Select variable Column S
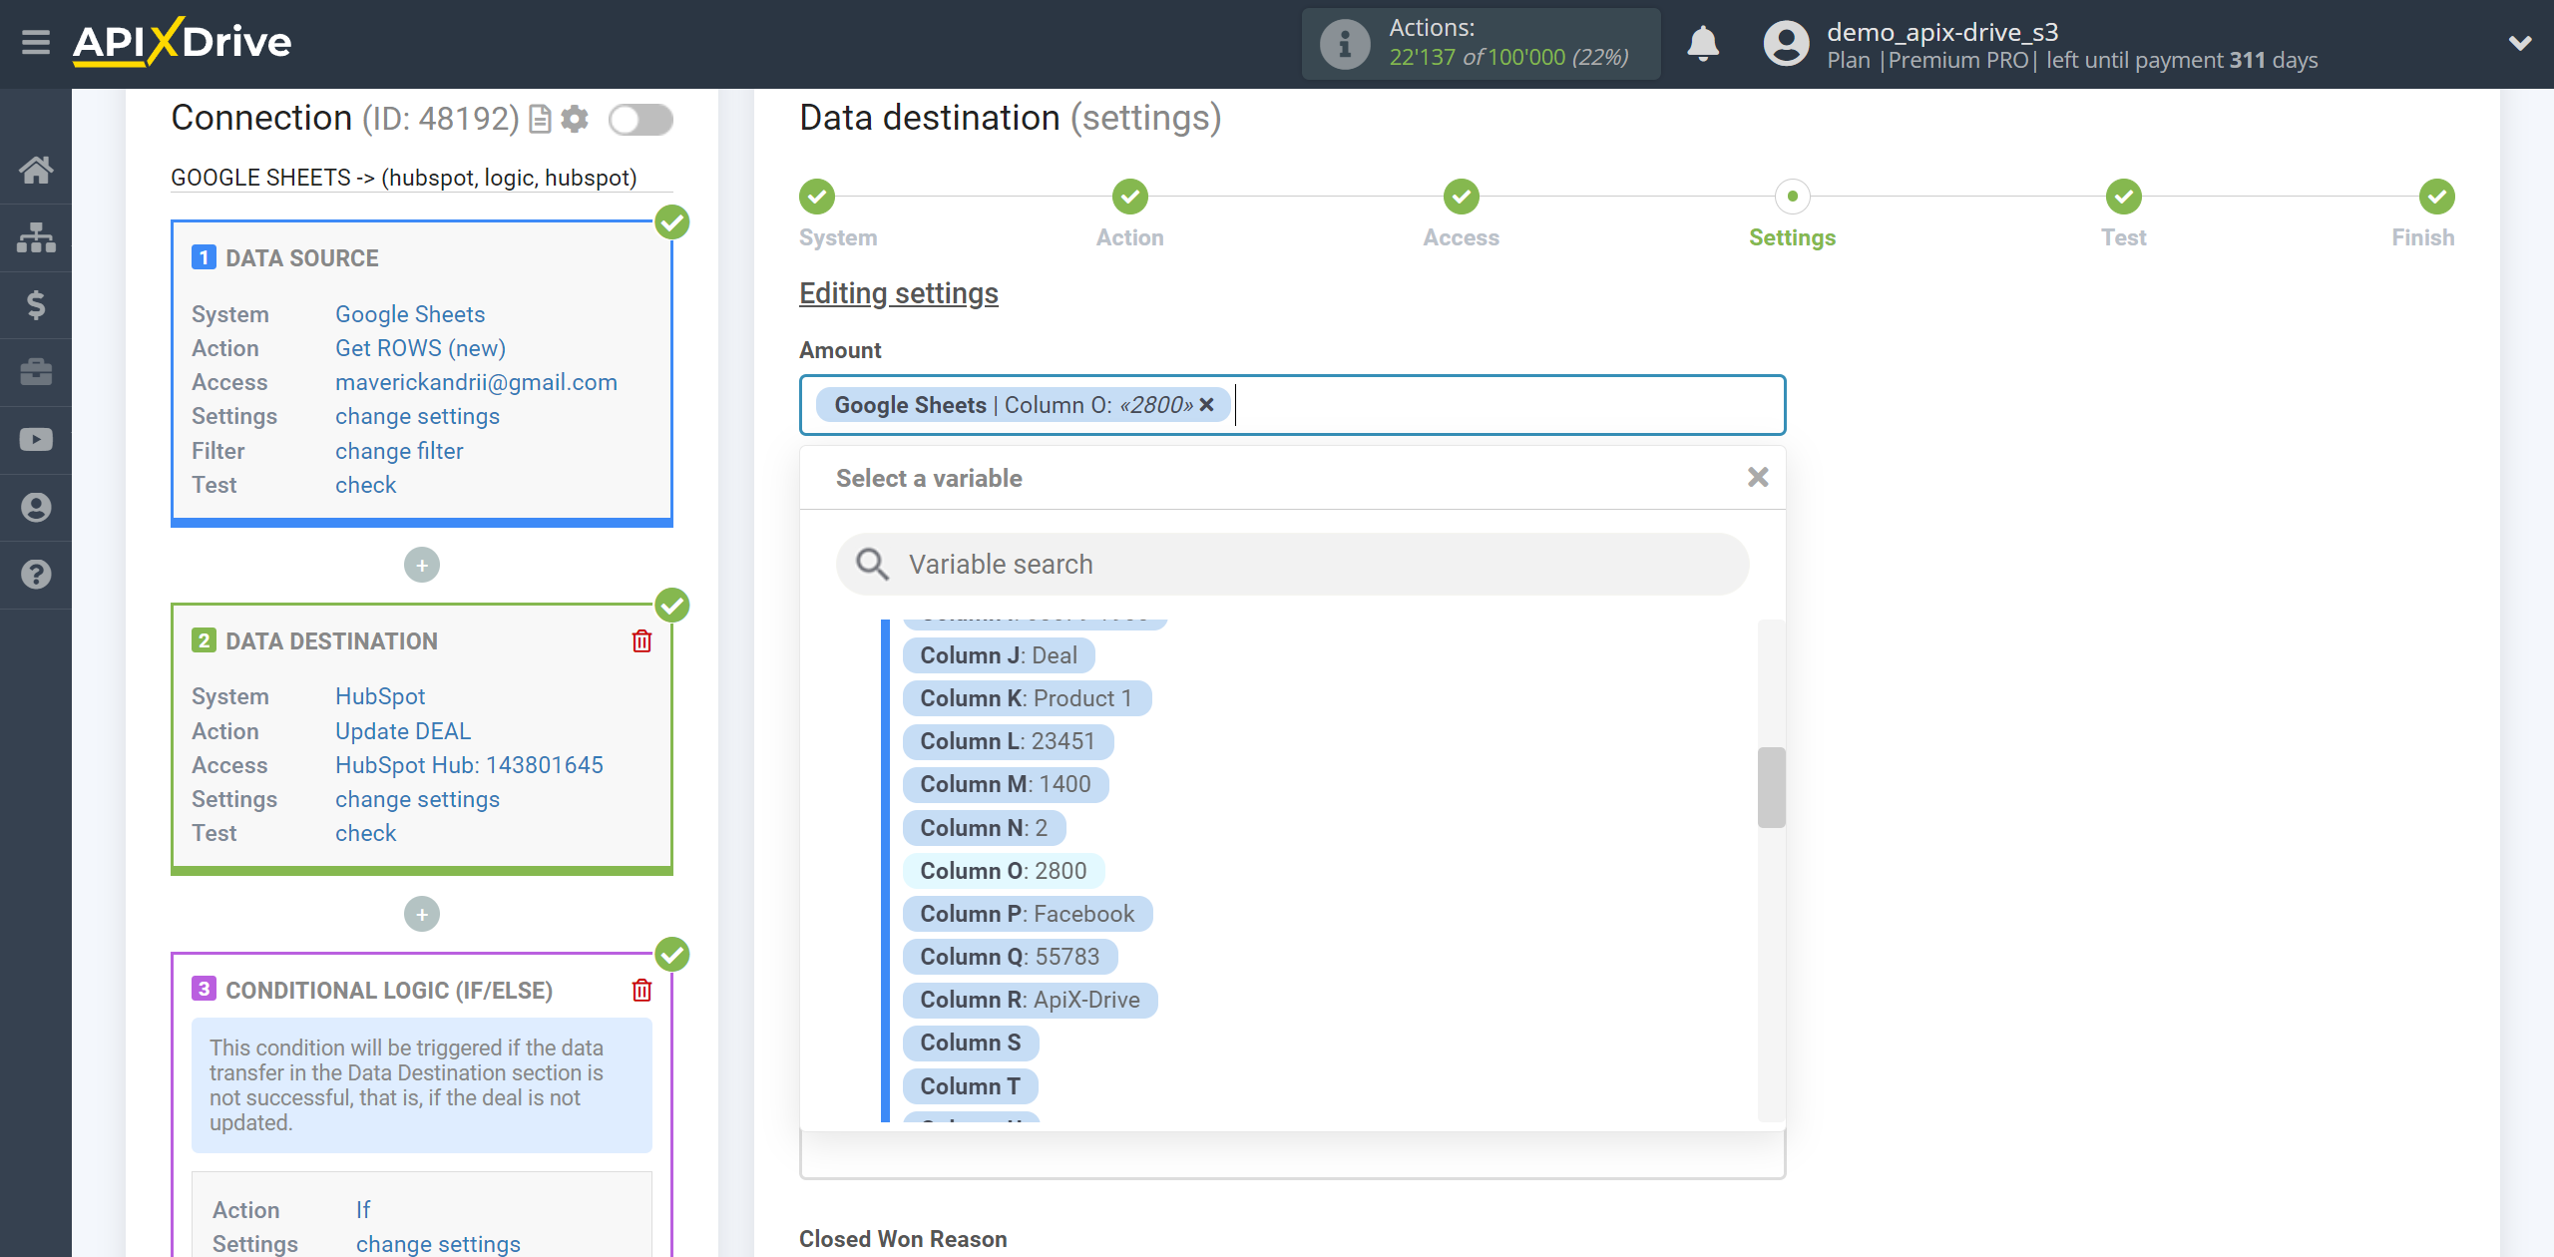The image size is (2554, 1257). point(971,1043)
